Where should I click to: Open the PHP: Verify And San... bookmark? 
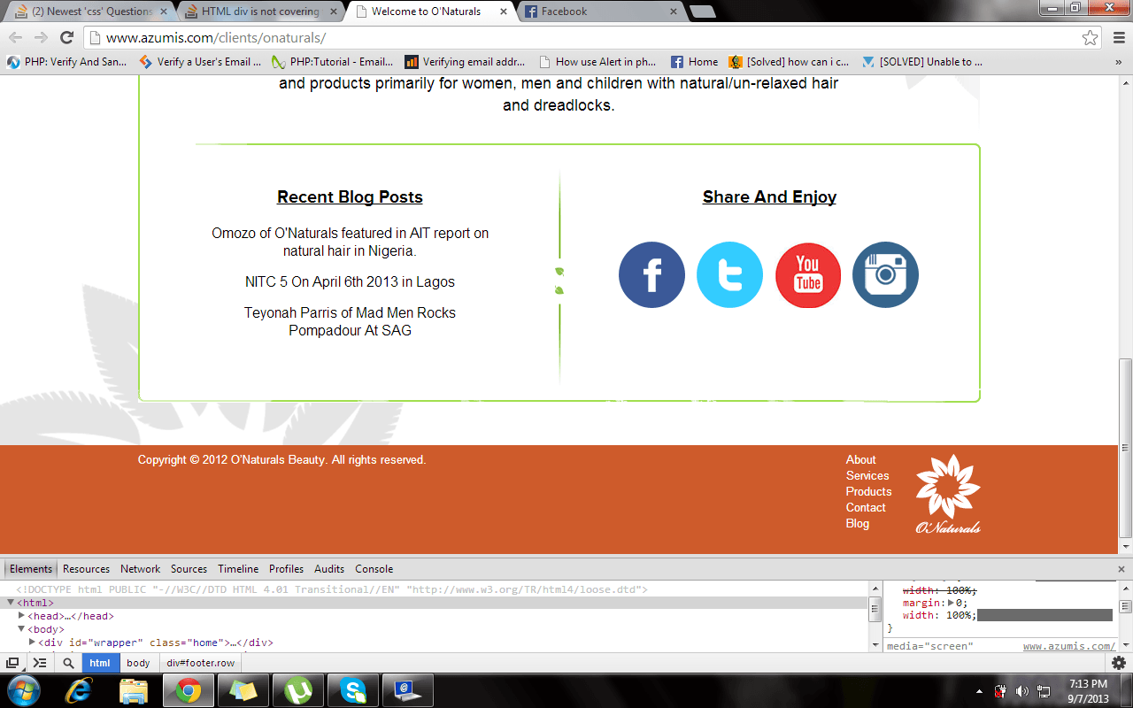67,62
